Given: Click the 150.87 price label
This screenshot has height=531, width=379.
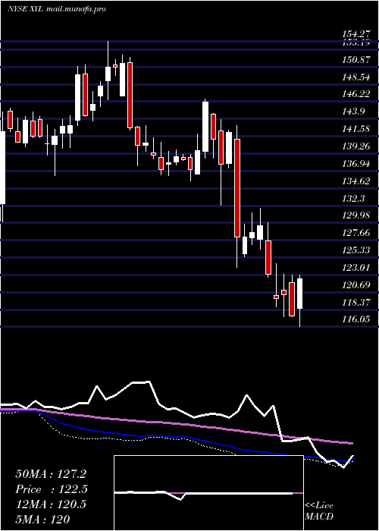Looking at the screenshot, I should (x=356, y=60).
